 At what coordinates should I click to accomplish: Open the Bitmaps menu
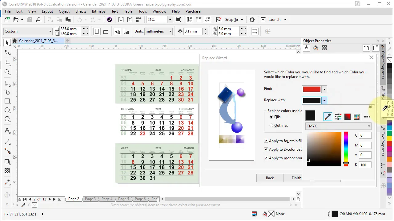tap(98, 11)
